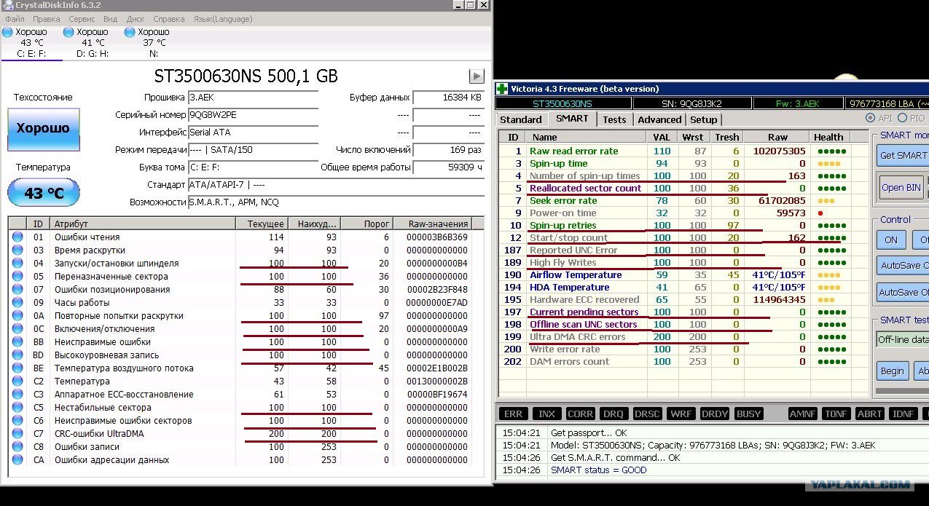Click the ERR status indicator
Viewport: 929px width, 506px height.
pyautogui.click(x=513, y=414)
